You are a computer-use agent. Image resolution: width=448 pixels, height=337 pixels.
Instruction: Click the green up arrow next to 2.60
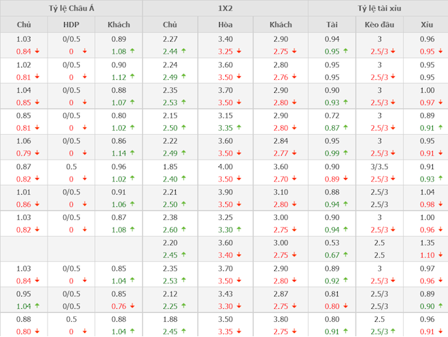click(183, 229)
